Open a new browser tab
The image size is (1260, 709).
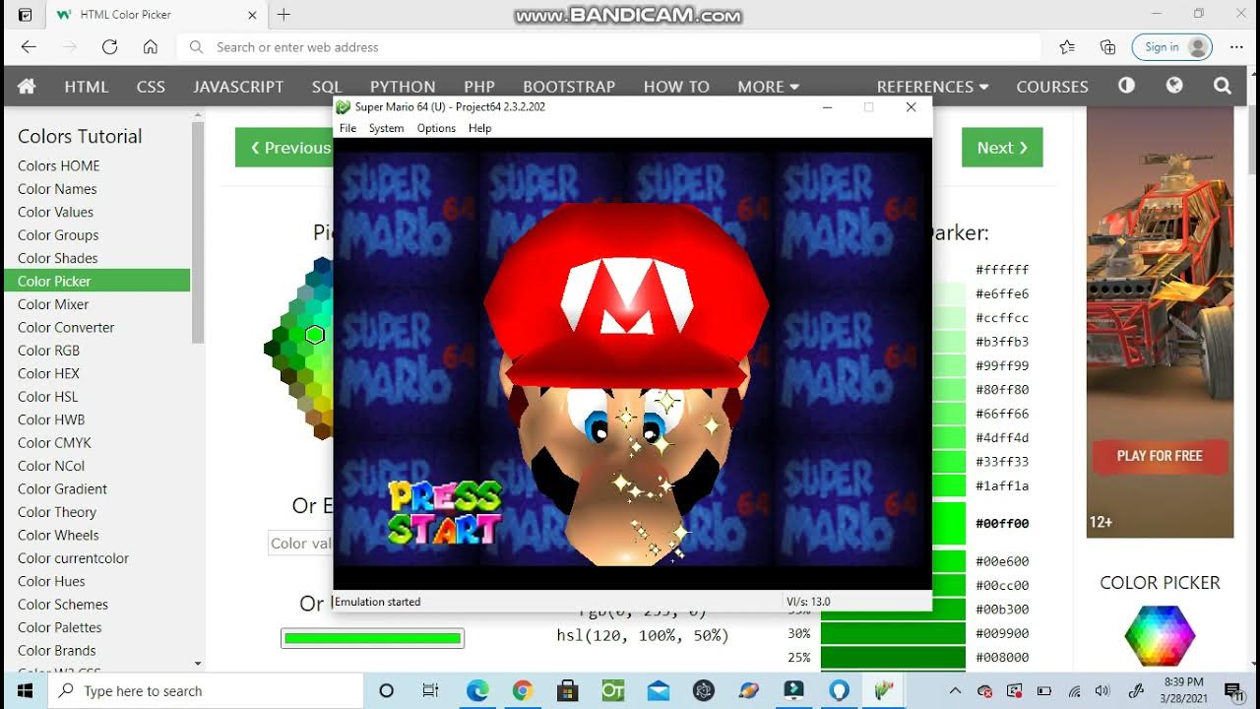[283, 15]
